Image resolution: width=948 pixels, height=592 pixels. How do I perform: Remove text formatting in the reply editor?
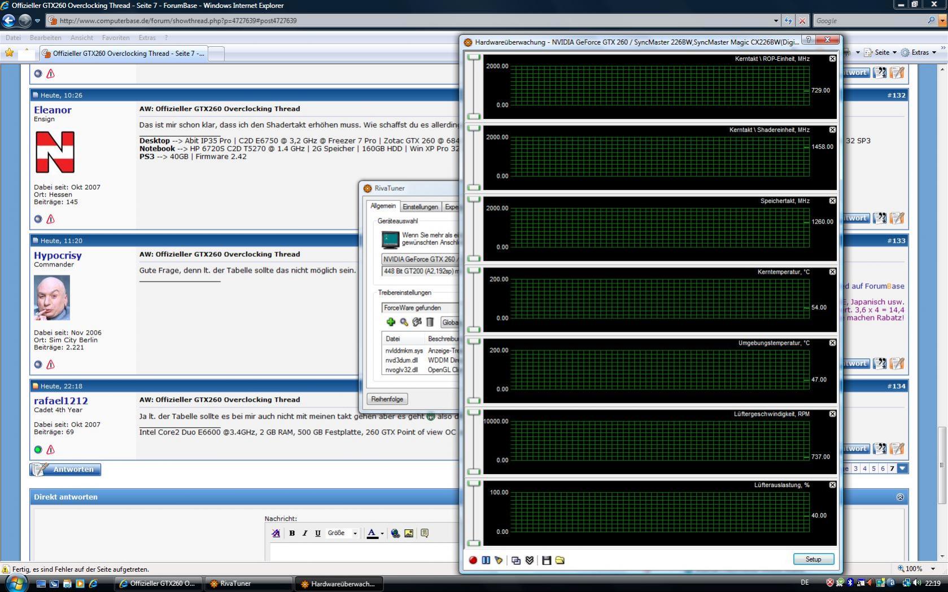pos(276,533)
